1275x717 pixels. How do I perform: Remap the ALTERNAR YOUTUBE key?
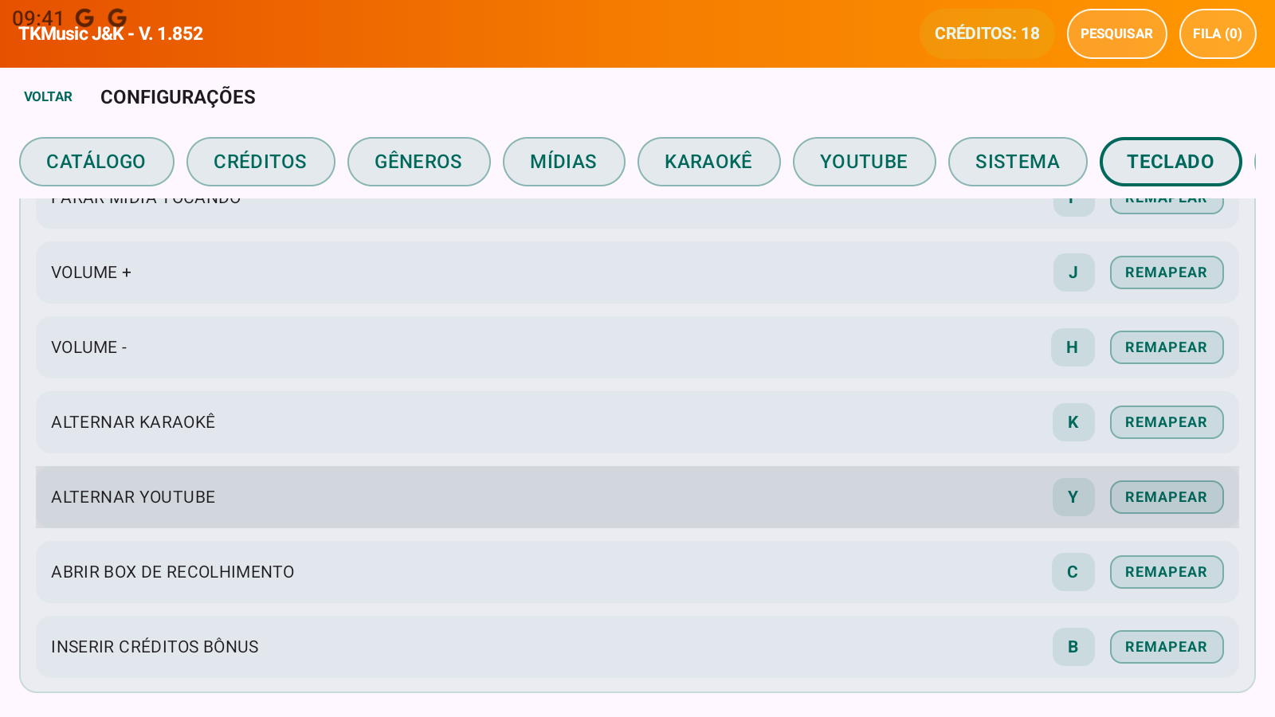[x=1167, y=497]
